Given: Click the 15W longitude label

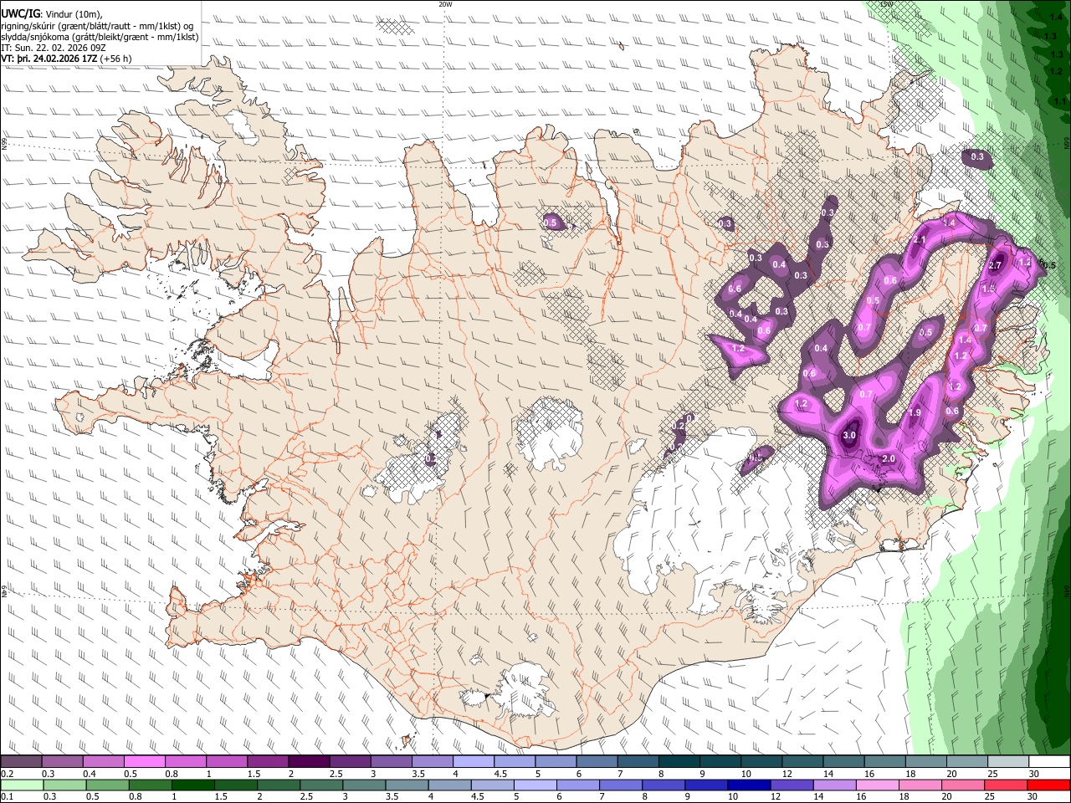Looking at the screenshot, I should (886, 4).
